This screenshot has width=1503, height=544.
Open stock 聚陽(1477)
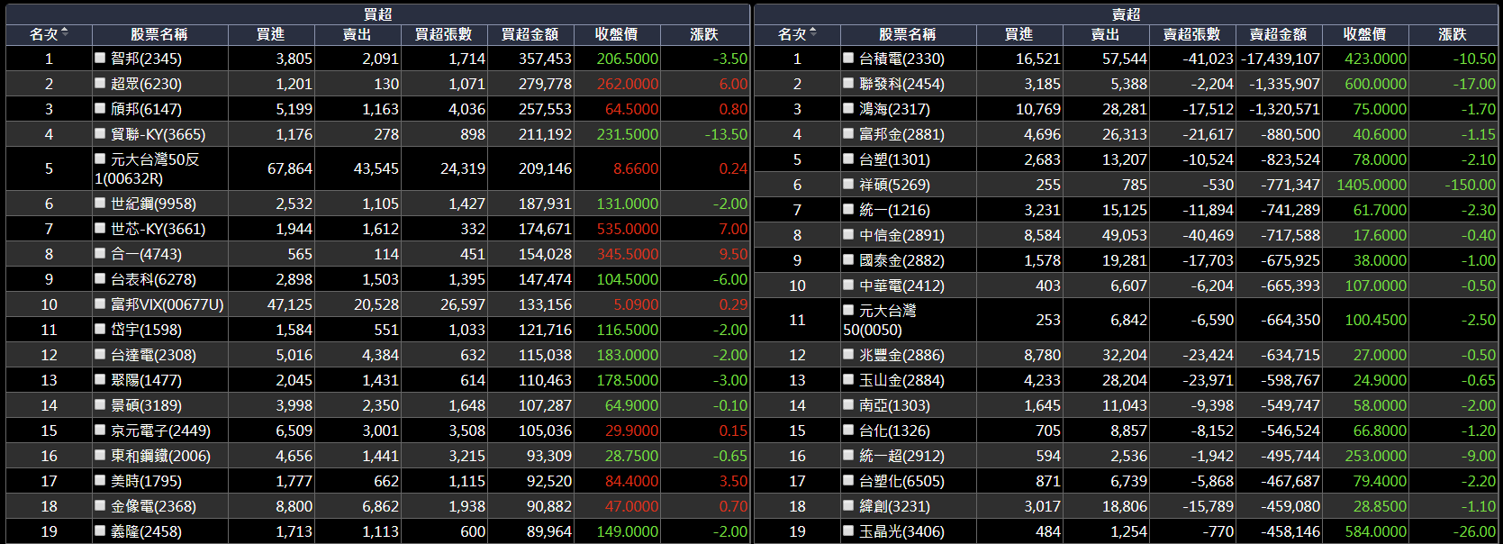(x=146, y=380)
